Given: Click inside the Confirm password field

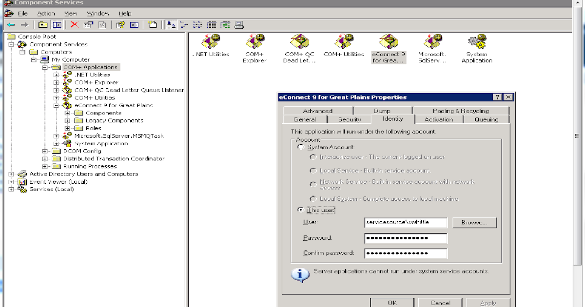Looking at the screenshot, I should [x=406, y=253].
